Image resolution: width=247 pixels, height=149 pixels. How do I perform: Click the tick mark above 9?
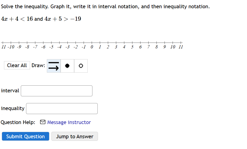(x=164, y=42)
